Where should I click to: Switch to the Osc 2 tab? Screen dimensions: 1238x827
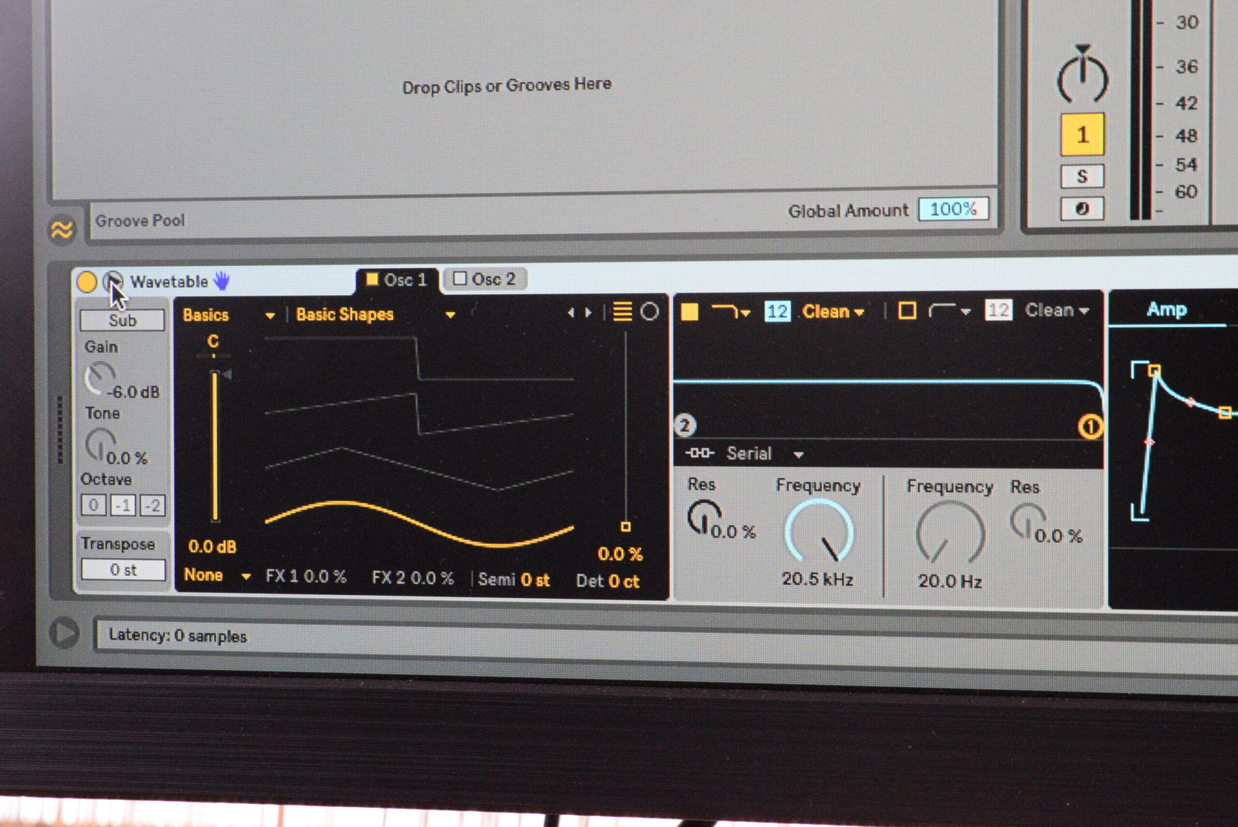pyautogui.click(x=485, y=279)
